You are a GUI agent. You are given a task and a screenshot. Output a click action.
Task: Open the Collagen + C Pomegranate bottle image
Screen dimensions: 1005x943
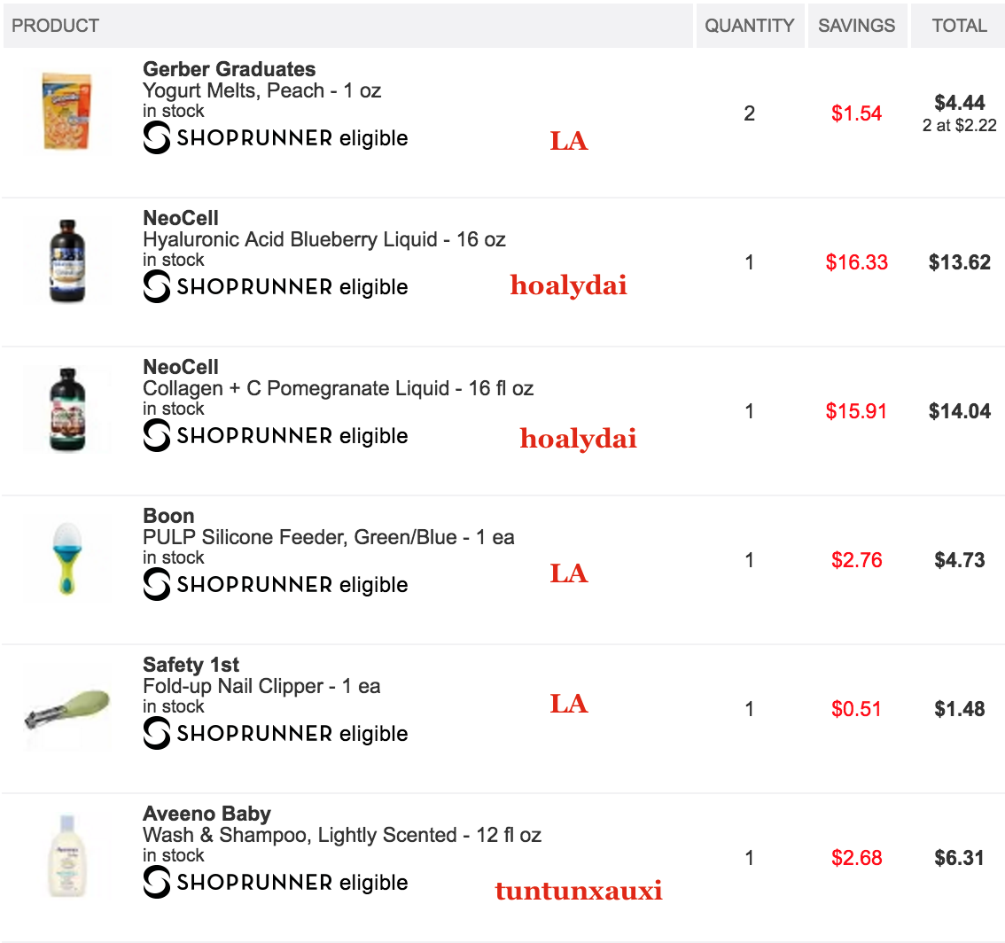click(67, 409)
